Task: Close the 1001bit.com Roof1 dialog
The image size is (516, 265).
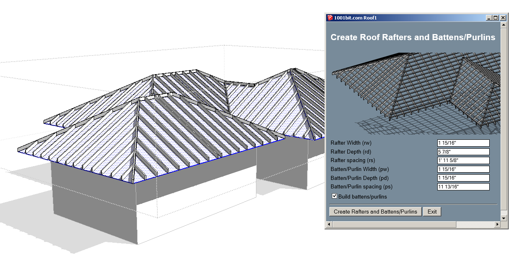Action: coord(503,18)
